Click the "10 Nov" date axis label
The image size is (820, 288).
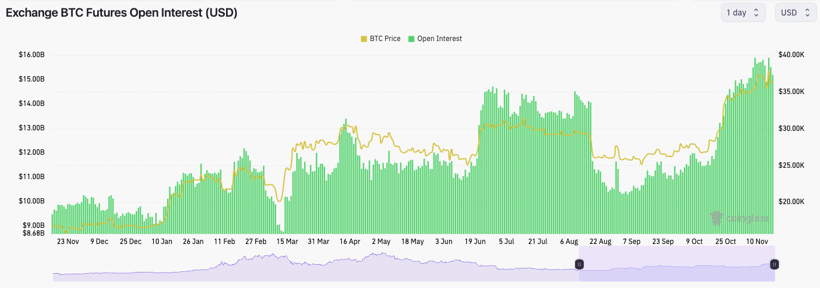[757, 242]
